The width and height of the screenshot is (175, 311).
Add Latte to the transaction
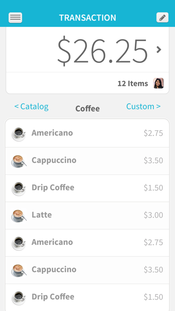point(87,215)
